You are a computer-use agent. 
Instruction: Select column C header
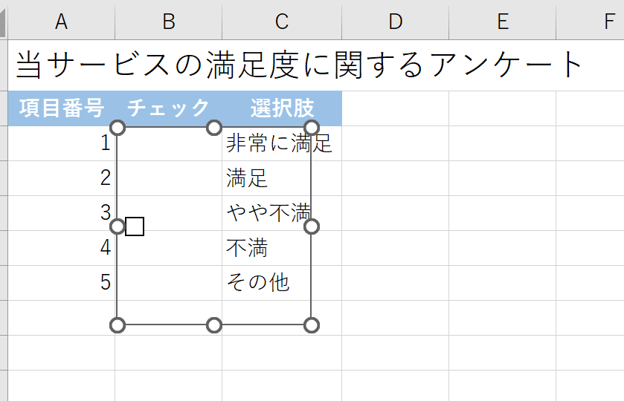point(281,22)
